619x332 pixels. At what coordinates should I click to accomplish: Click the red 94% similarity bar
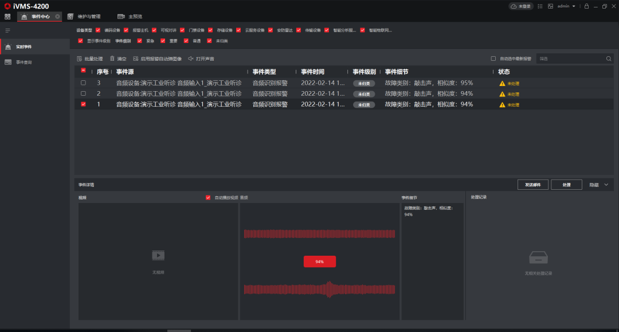coord(319,261)
